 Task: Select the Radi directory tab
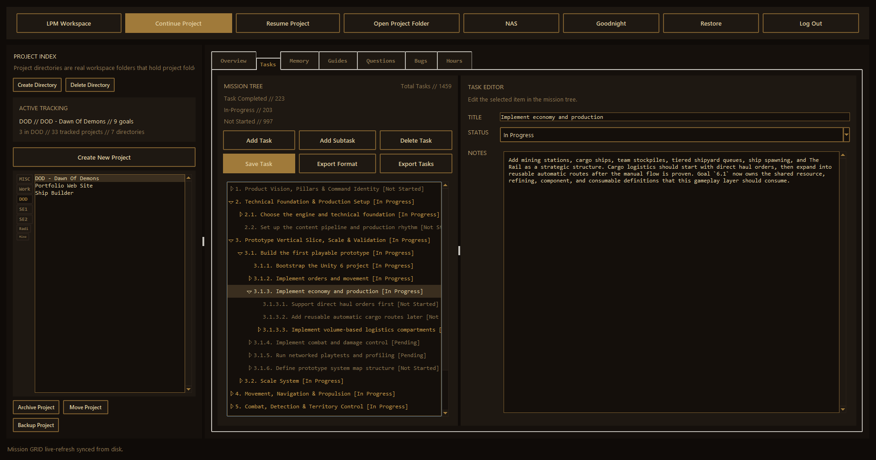(23, 228)
